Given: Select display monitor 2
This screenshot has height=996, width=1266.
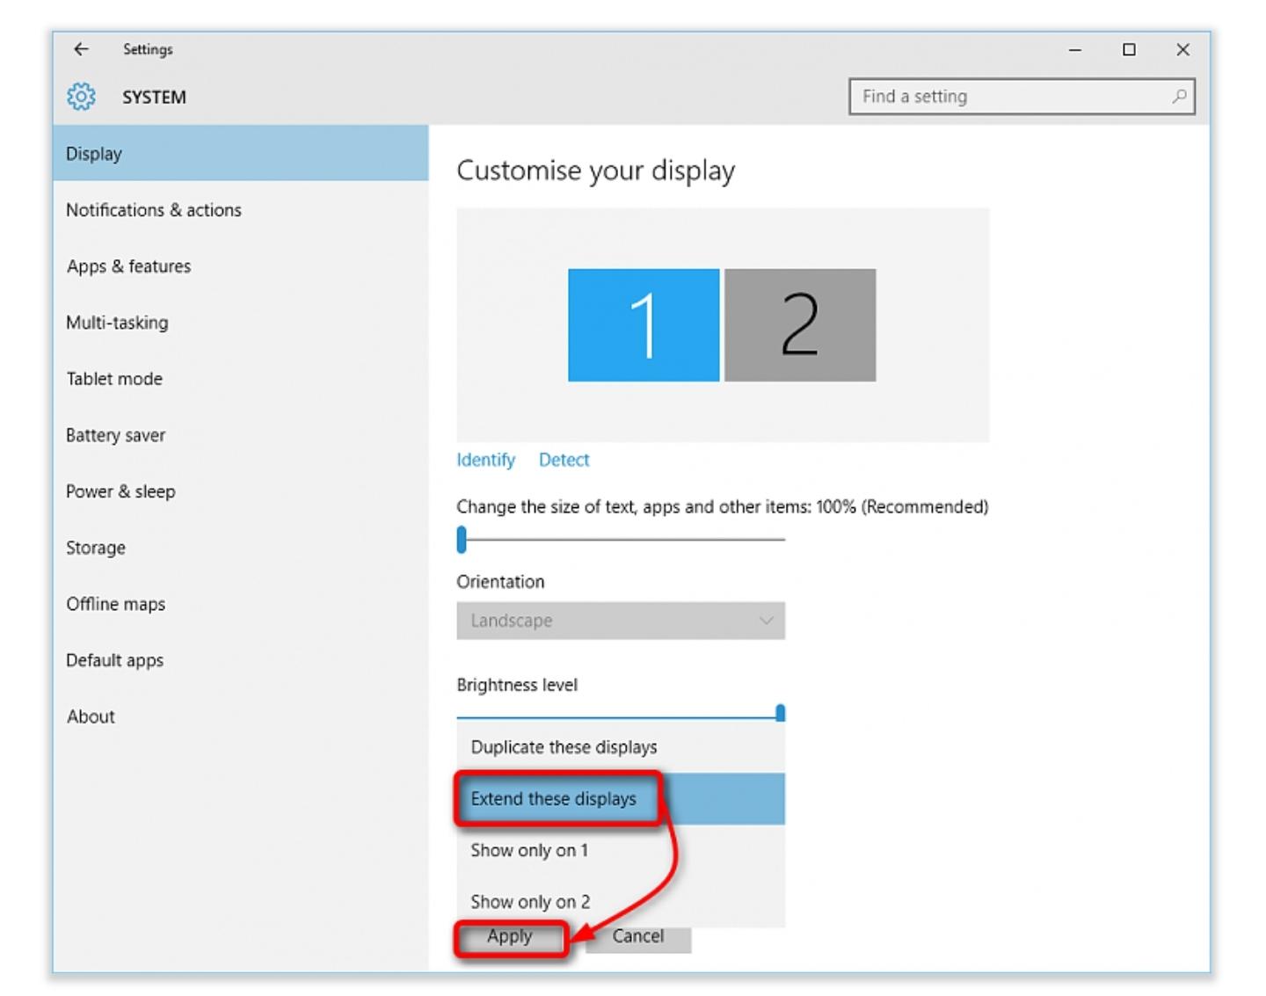Looking at the screenshot, I should coord(799,325).
